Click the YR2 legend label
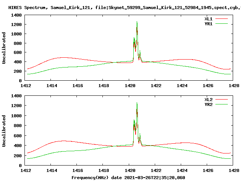 click(x=208, y=104)
